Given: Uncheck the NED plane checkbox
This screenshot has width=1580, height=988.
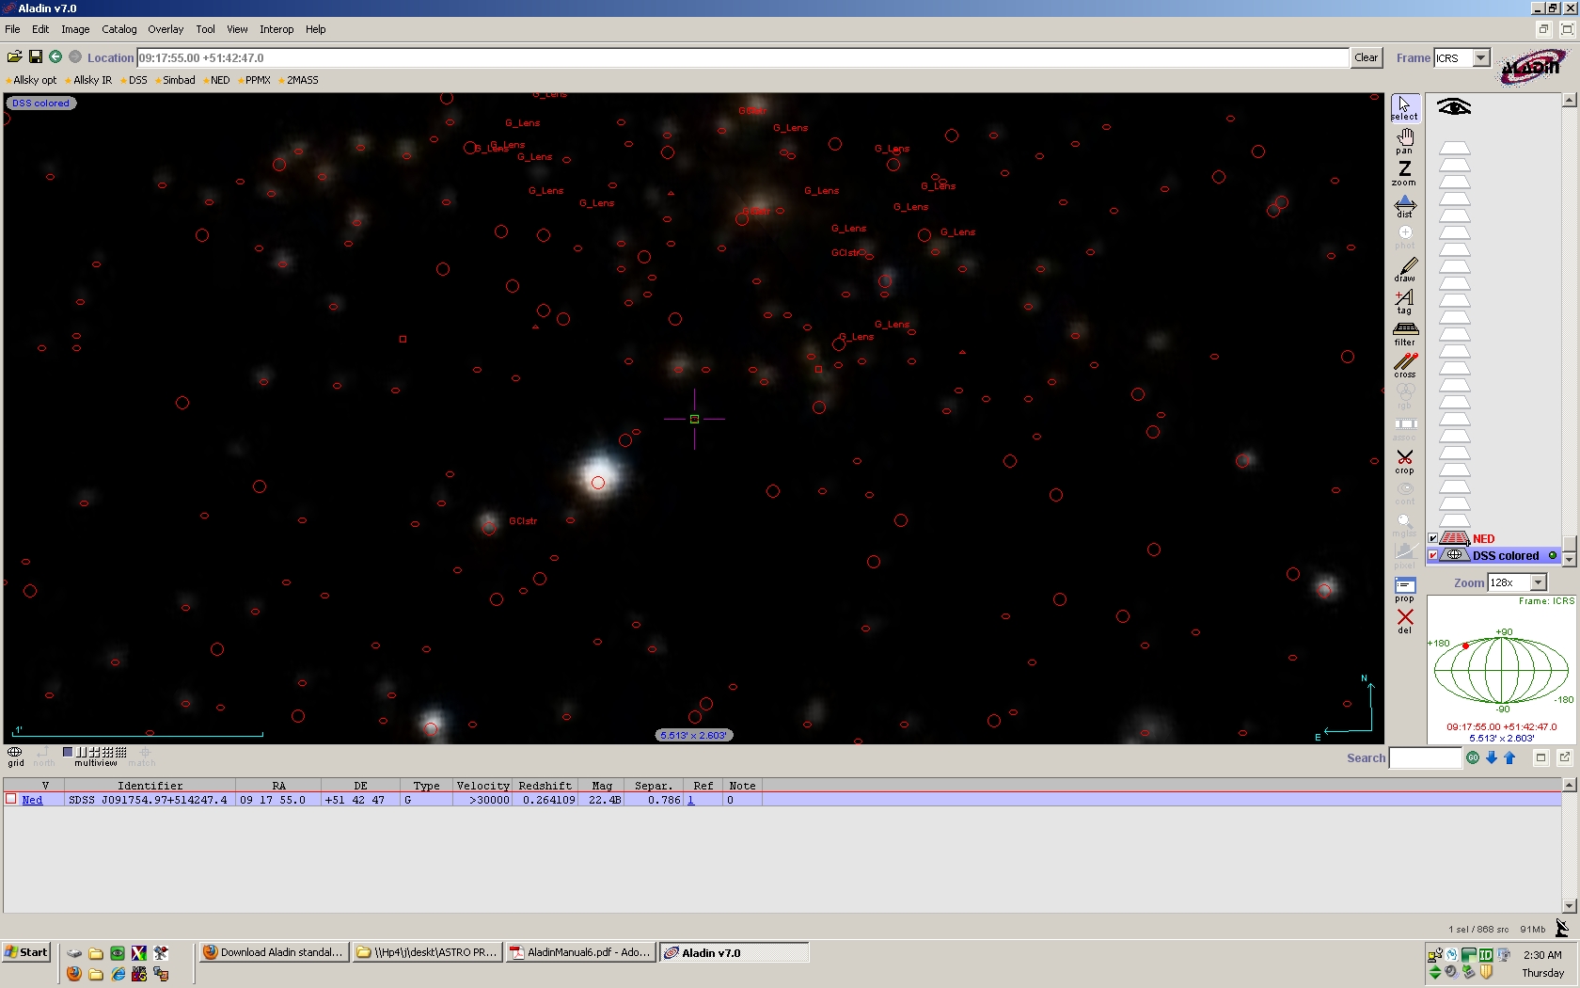Looking at the screenshot, I should point(1433,539).
